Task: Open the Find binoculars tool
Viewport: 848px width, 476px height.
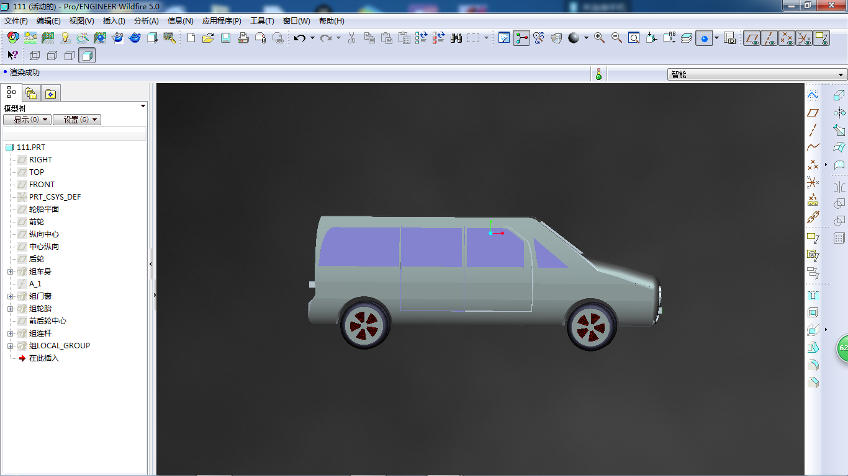Action: point(456,38)
